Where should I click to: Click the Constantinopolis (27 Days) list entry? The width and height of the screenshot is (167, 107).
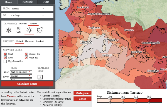pyautogui.click(x=57, y=99)
